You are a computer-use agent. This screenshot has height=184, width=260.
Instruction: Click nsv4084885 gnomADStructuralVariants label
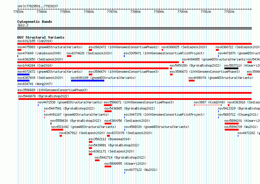[x=214, y=59]
